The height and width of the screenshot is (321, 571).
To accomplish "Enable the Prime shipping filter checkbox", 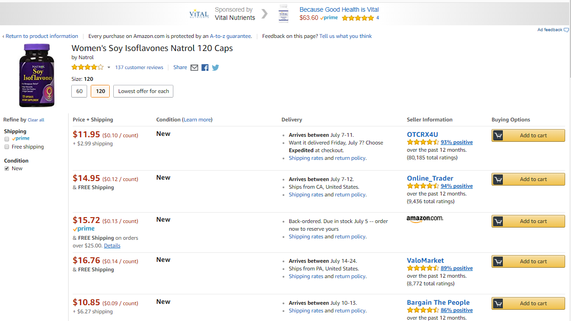I will pyautogui.click(x=7, y=139).
